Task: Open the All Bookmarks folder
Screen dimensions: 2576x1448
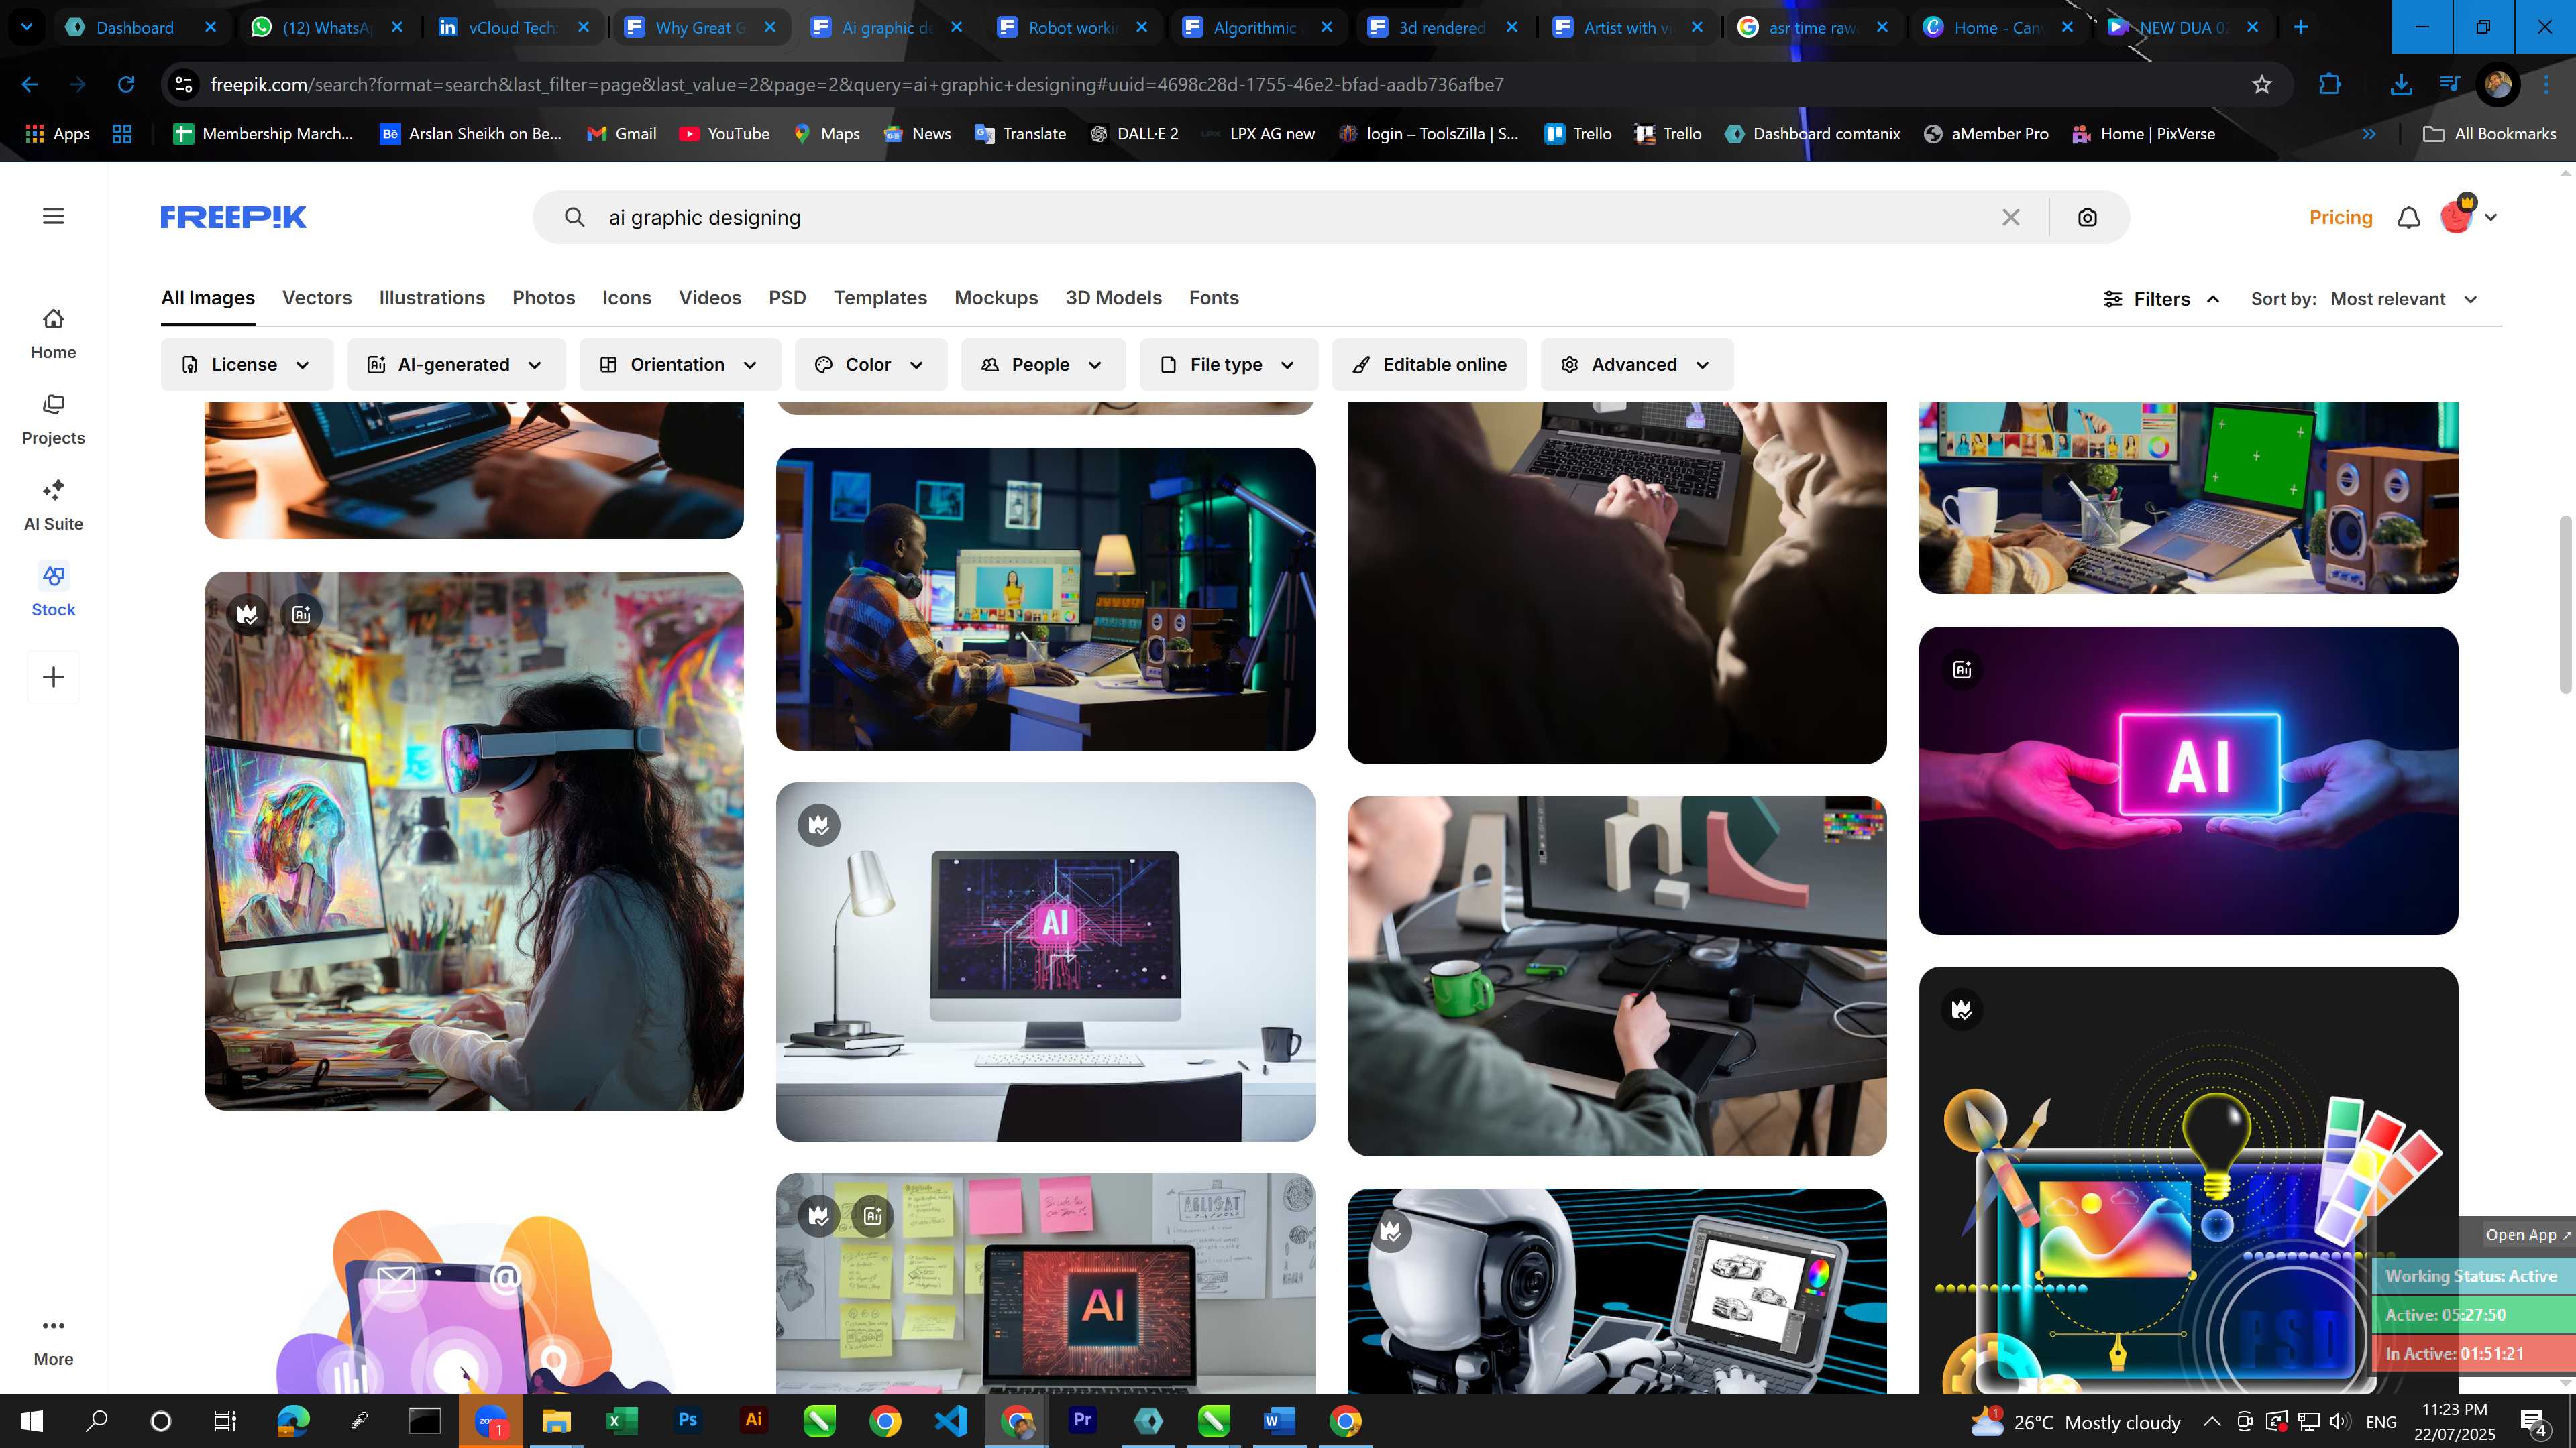Action: 2490,134
